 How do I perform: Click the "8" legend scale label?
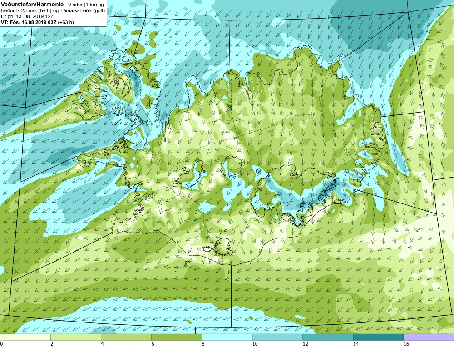pyautogui.click(x=203, y=344)
